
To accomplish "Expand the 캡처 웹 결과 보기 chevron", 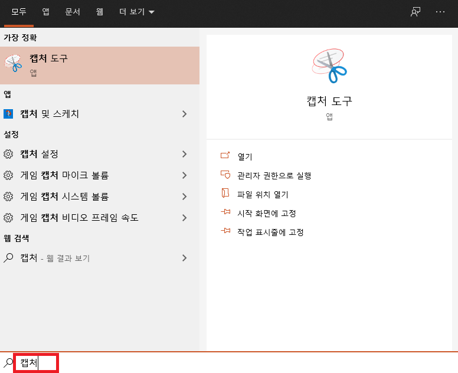I will pyautogui.click(x=184, y=258).
